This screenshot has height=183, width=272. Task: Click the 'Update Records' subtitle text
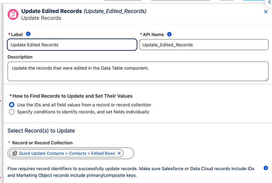coord(41,18)
